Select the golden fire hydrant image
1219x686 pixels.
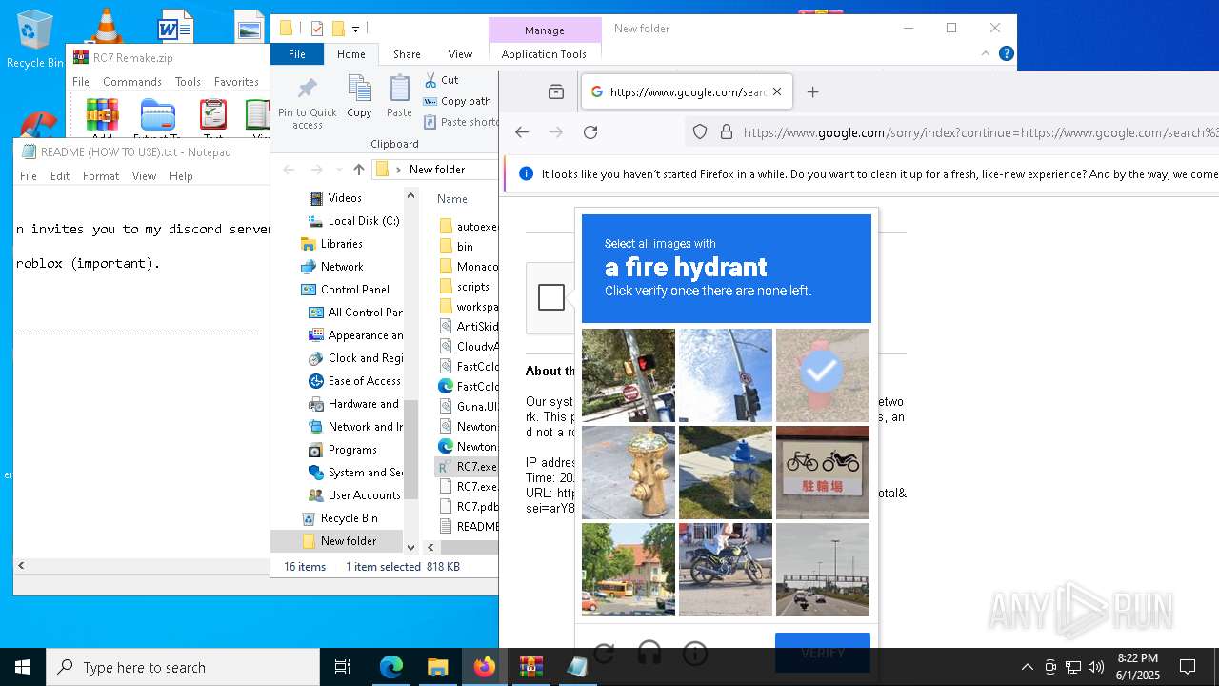[x=629, y=473]
